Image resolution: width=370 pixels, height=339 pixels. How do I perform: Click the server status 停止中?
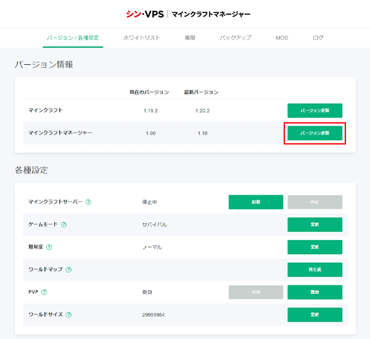[150, 202]
